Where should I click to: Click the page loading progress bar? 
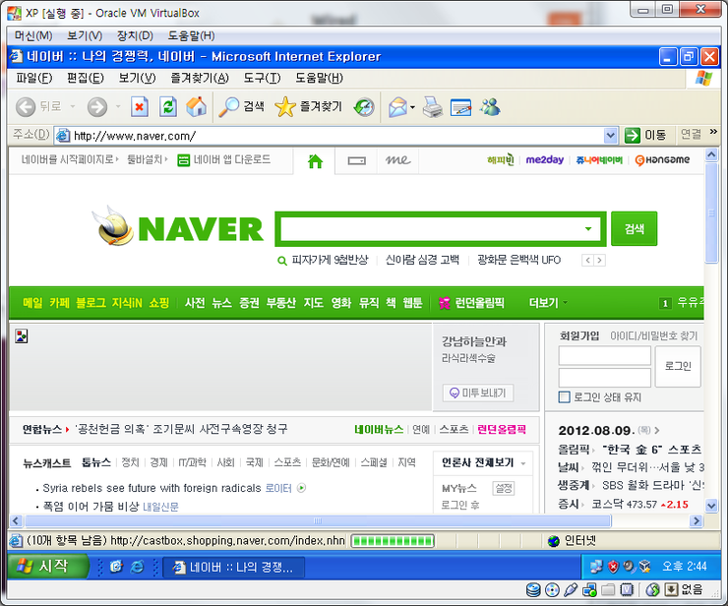[x=393, y=540]
